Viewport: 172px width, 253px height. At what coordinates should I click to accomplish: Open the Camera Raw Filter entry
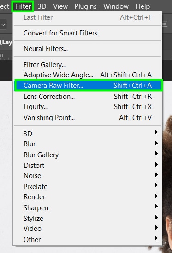pyautogui.click(x=88, y=86)
